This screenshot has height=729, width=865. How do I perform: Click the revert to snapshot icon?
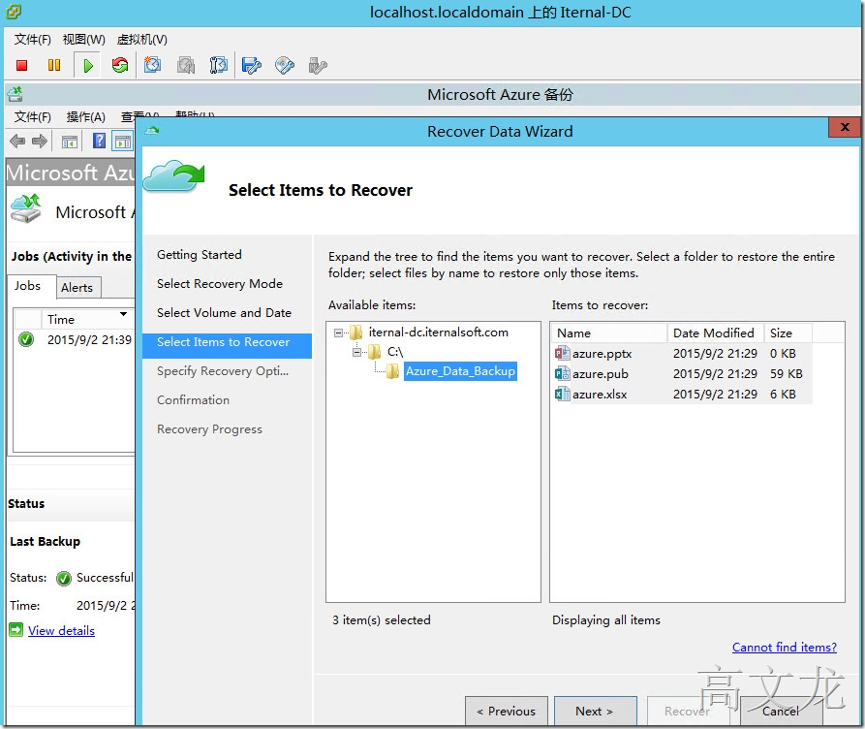(x=186, y=66)
